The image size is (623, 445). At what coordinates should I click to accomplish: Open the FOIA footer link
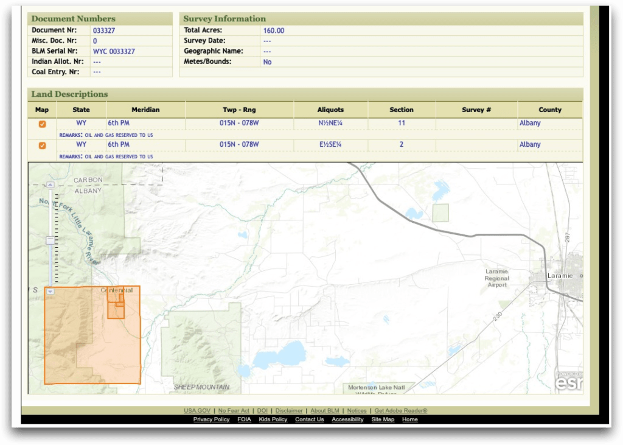point(244,419)
